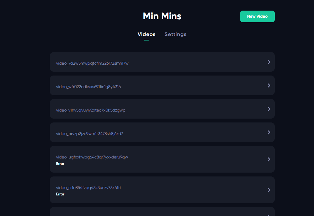Screen dimensions: 314x216
Task: Expand chevron for video_sr1e854fzqq43z3uczv73x61tt
Action: [x=269, y=190]
